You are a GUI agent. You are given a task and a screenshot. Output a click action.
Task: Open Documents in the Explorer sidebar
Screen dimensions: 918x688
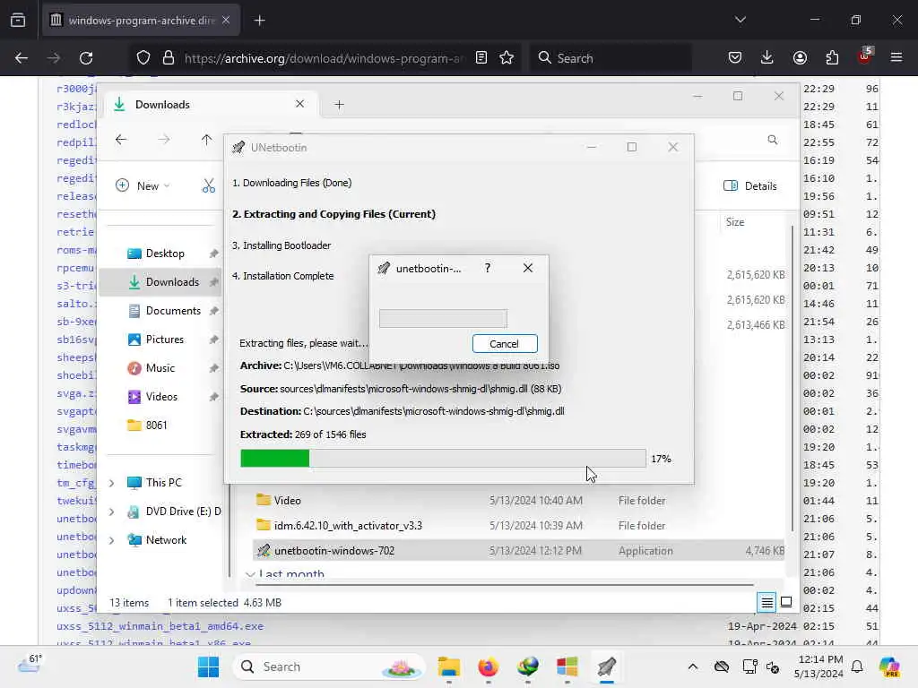pyautogui.click(x=173, y=311)
